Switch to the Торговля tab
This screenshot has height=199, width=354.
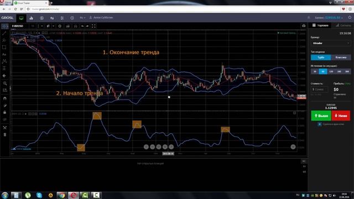(320, 25)
